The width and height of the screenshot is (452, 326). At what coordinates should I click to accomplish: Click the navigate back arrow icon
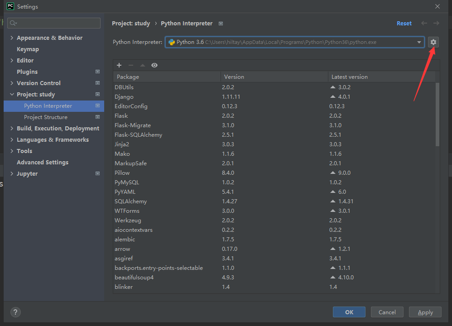pos(424,23)
